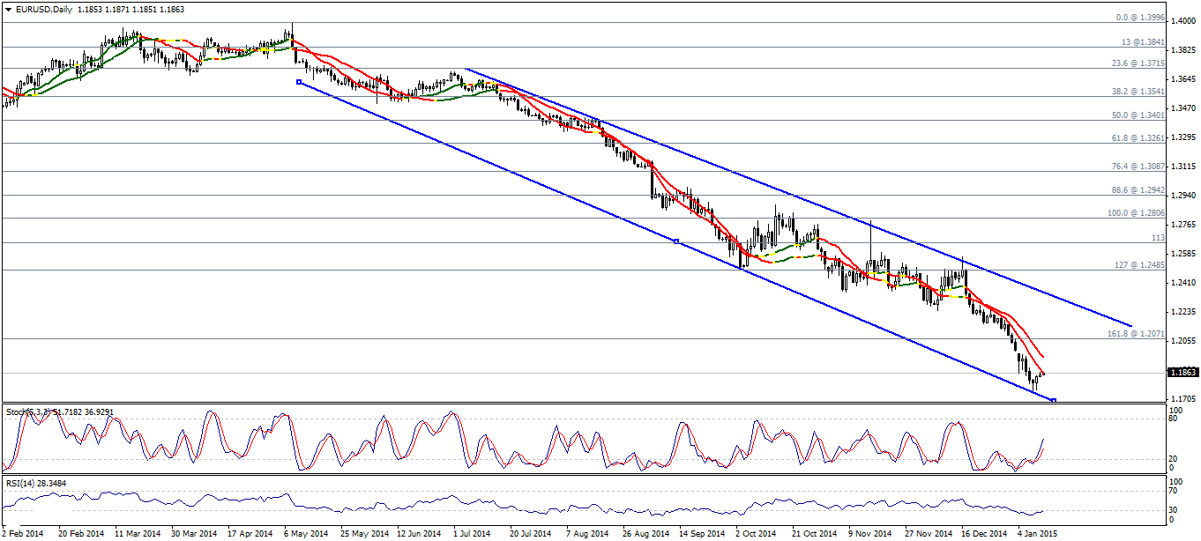Select the 161.8 @ 1.2071 Fibonacci label
The width and height of the screenshot is (1201, 541).
tap(1136, 334)
